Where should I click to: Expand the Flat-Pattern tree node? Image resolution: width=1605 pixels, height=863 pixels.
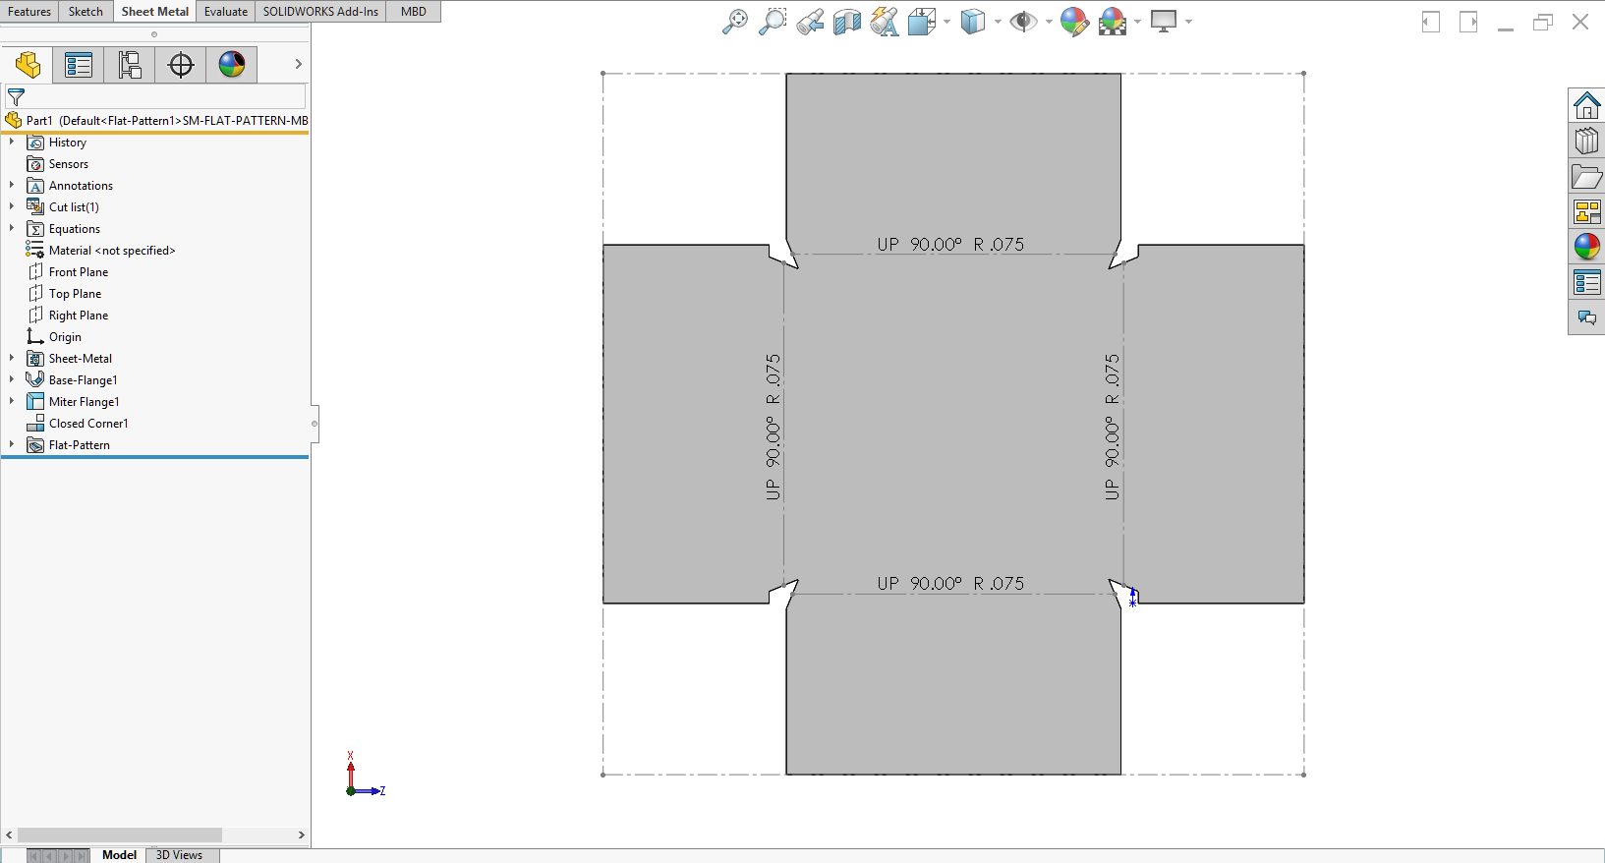point(12,445)
